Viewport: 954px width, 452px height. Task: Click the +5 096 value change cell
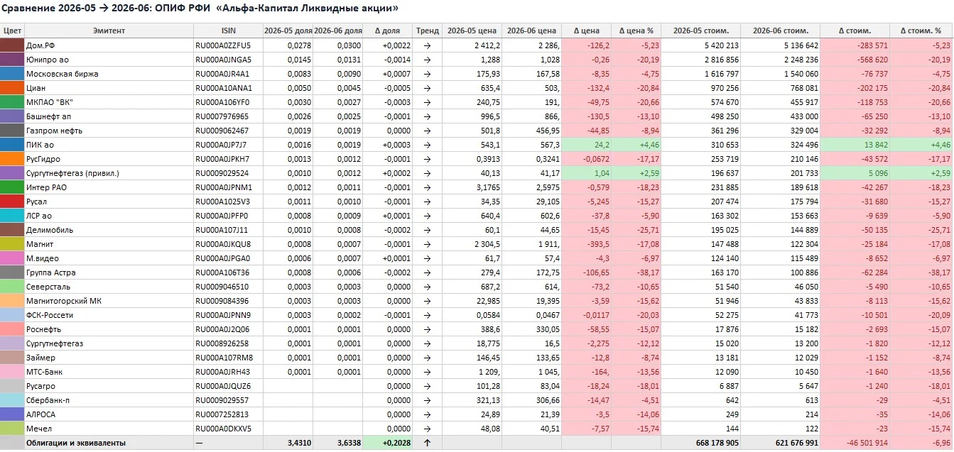click(x=855, y=173)
